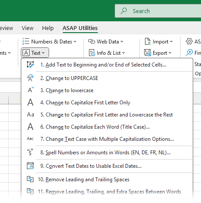The width and height of the screenshot is (201, 203).
Task: Switch to the View ribbon tab
Action: coord(27,28)
